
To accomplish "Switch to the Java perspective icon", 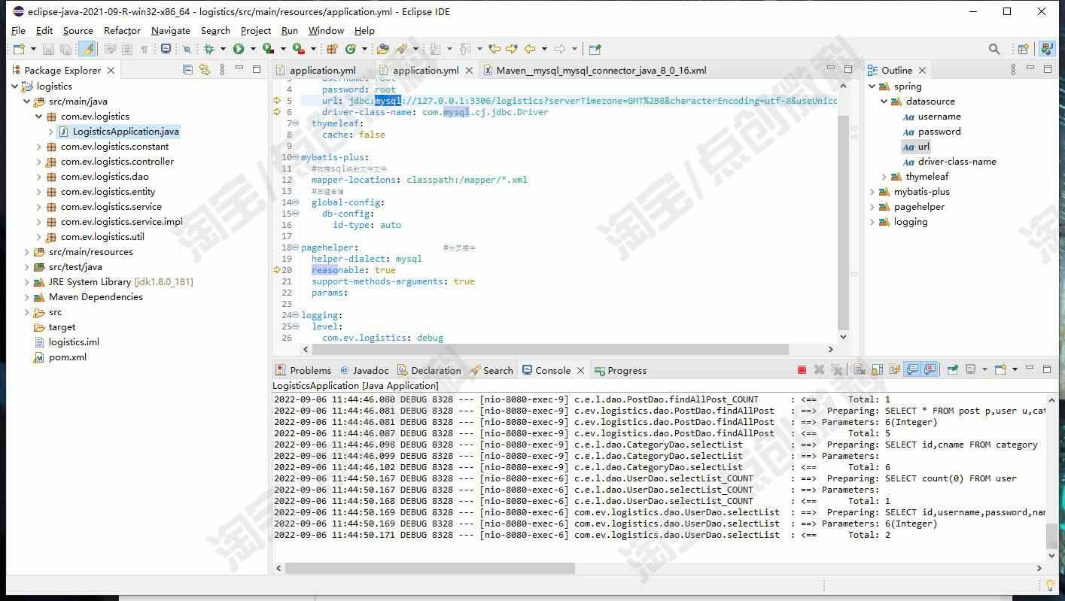I will 1047,49.
